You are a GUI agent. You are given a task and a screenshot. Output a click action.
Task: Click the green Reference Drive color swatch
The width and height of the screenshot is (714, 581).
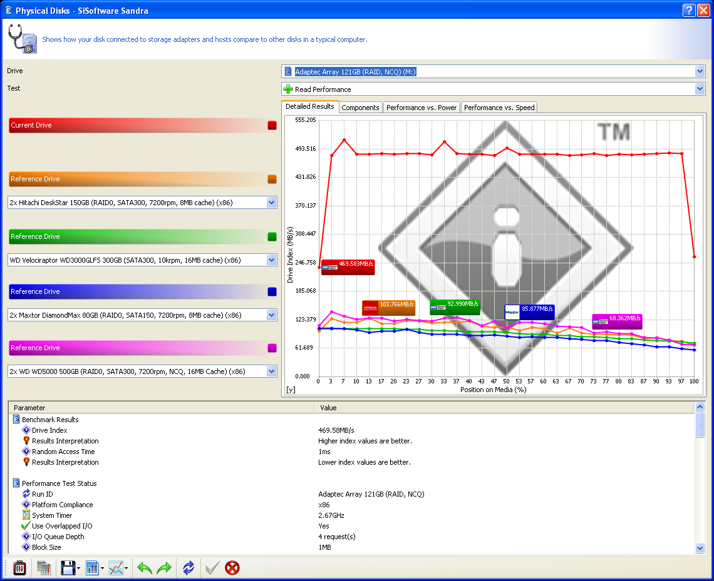pyautogui.click(x=272, y=236)
